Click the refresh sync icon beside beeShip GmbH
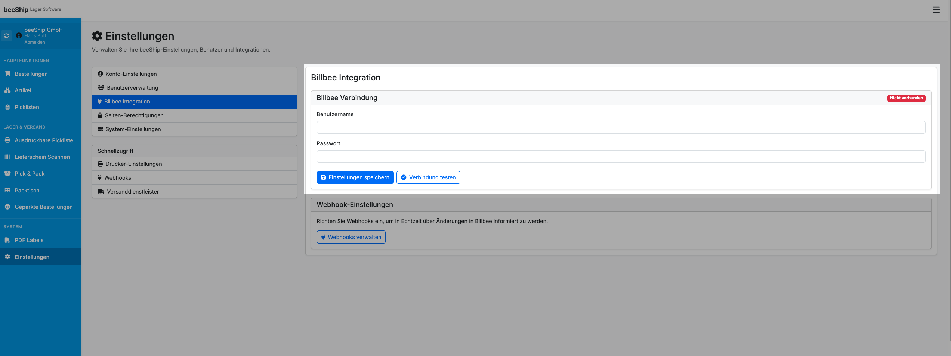Viewport: 951px width, 356px height. 6,36
